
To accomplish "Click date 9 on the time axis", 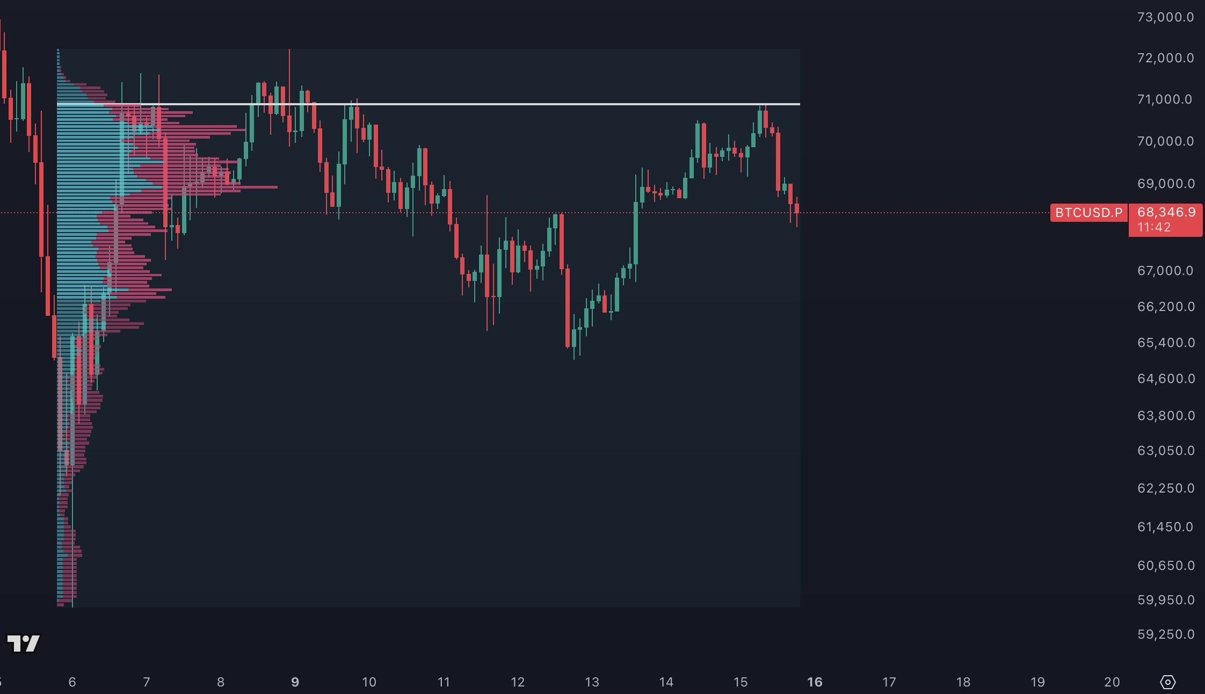I will [x=295, y=682].
